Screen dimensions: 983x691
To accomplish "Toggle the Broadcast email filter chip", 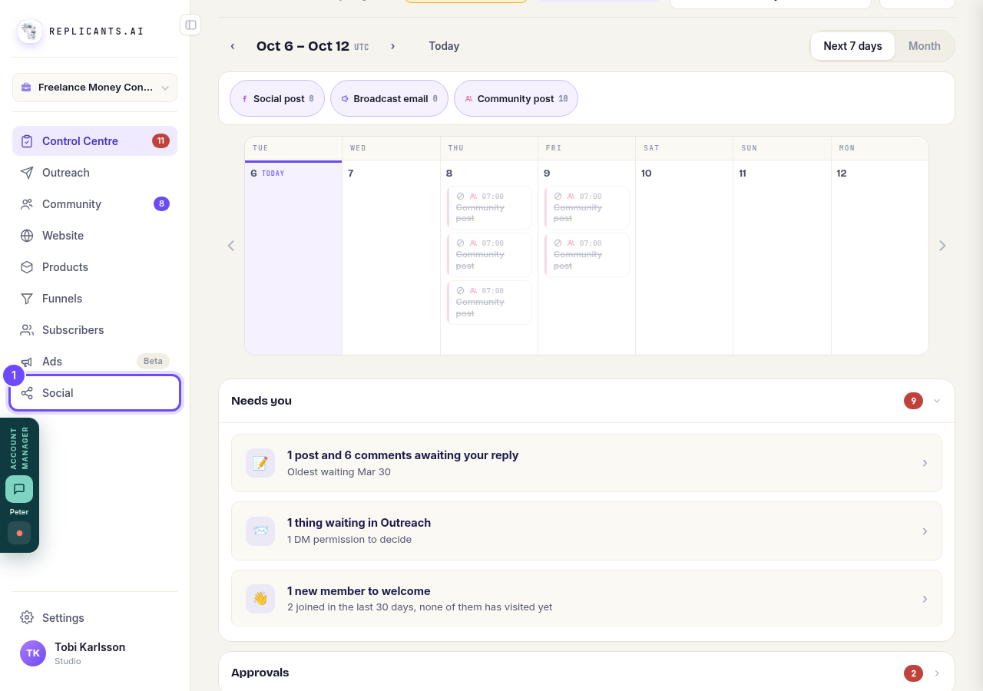I will pyautogui.click(x=389, y=99).
